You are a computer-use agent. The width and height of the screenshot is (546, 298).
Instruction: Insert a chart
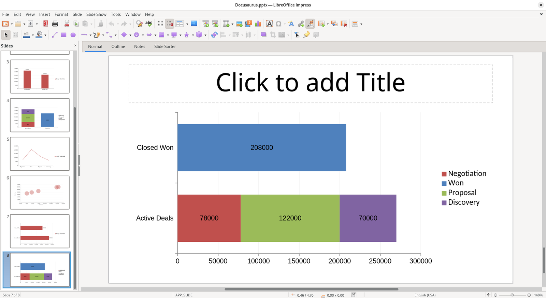[258, 24]
